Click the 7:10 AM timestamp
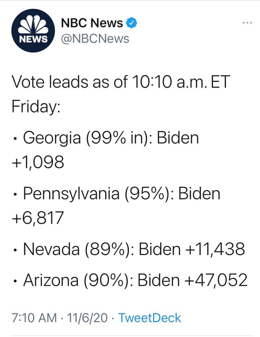The width and height of the screenshot is (260, 337). pyautogui.click(x=34, y=318)
